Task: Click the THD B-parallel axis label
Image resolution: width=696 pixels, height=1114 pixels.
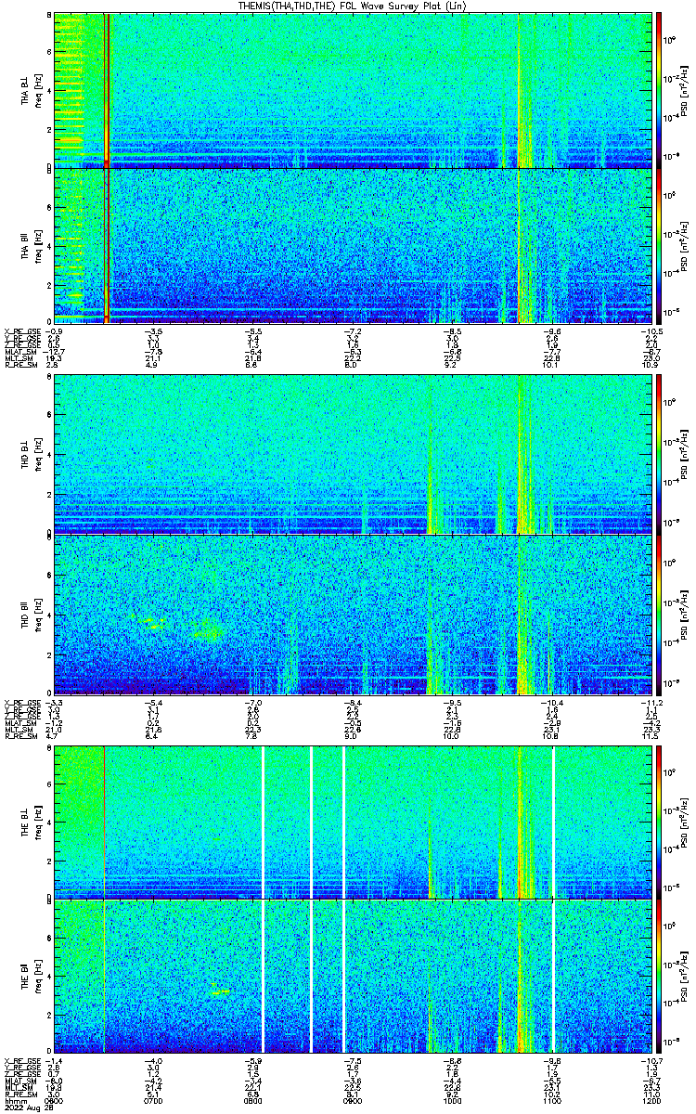Action: click(26, 614)
